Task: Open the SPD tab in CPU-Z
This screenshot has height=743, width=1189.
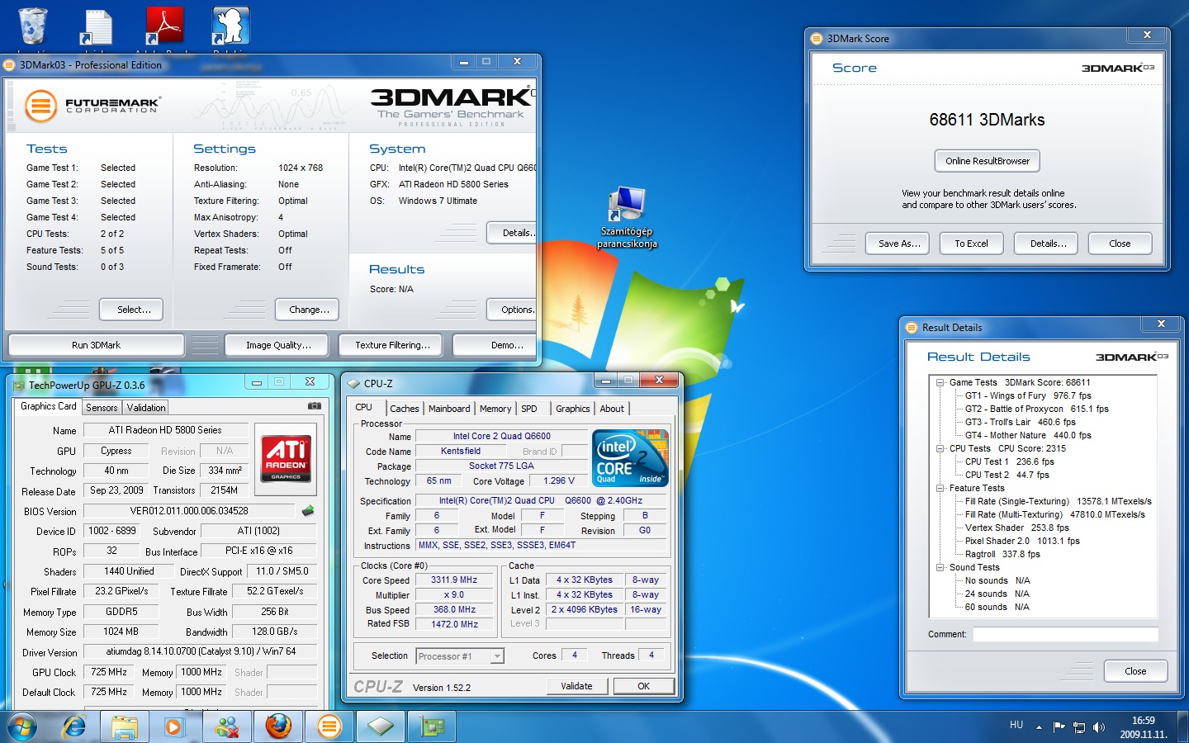Action: [x=529, y=409]
